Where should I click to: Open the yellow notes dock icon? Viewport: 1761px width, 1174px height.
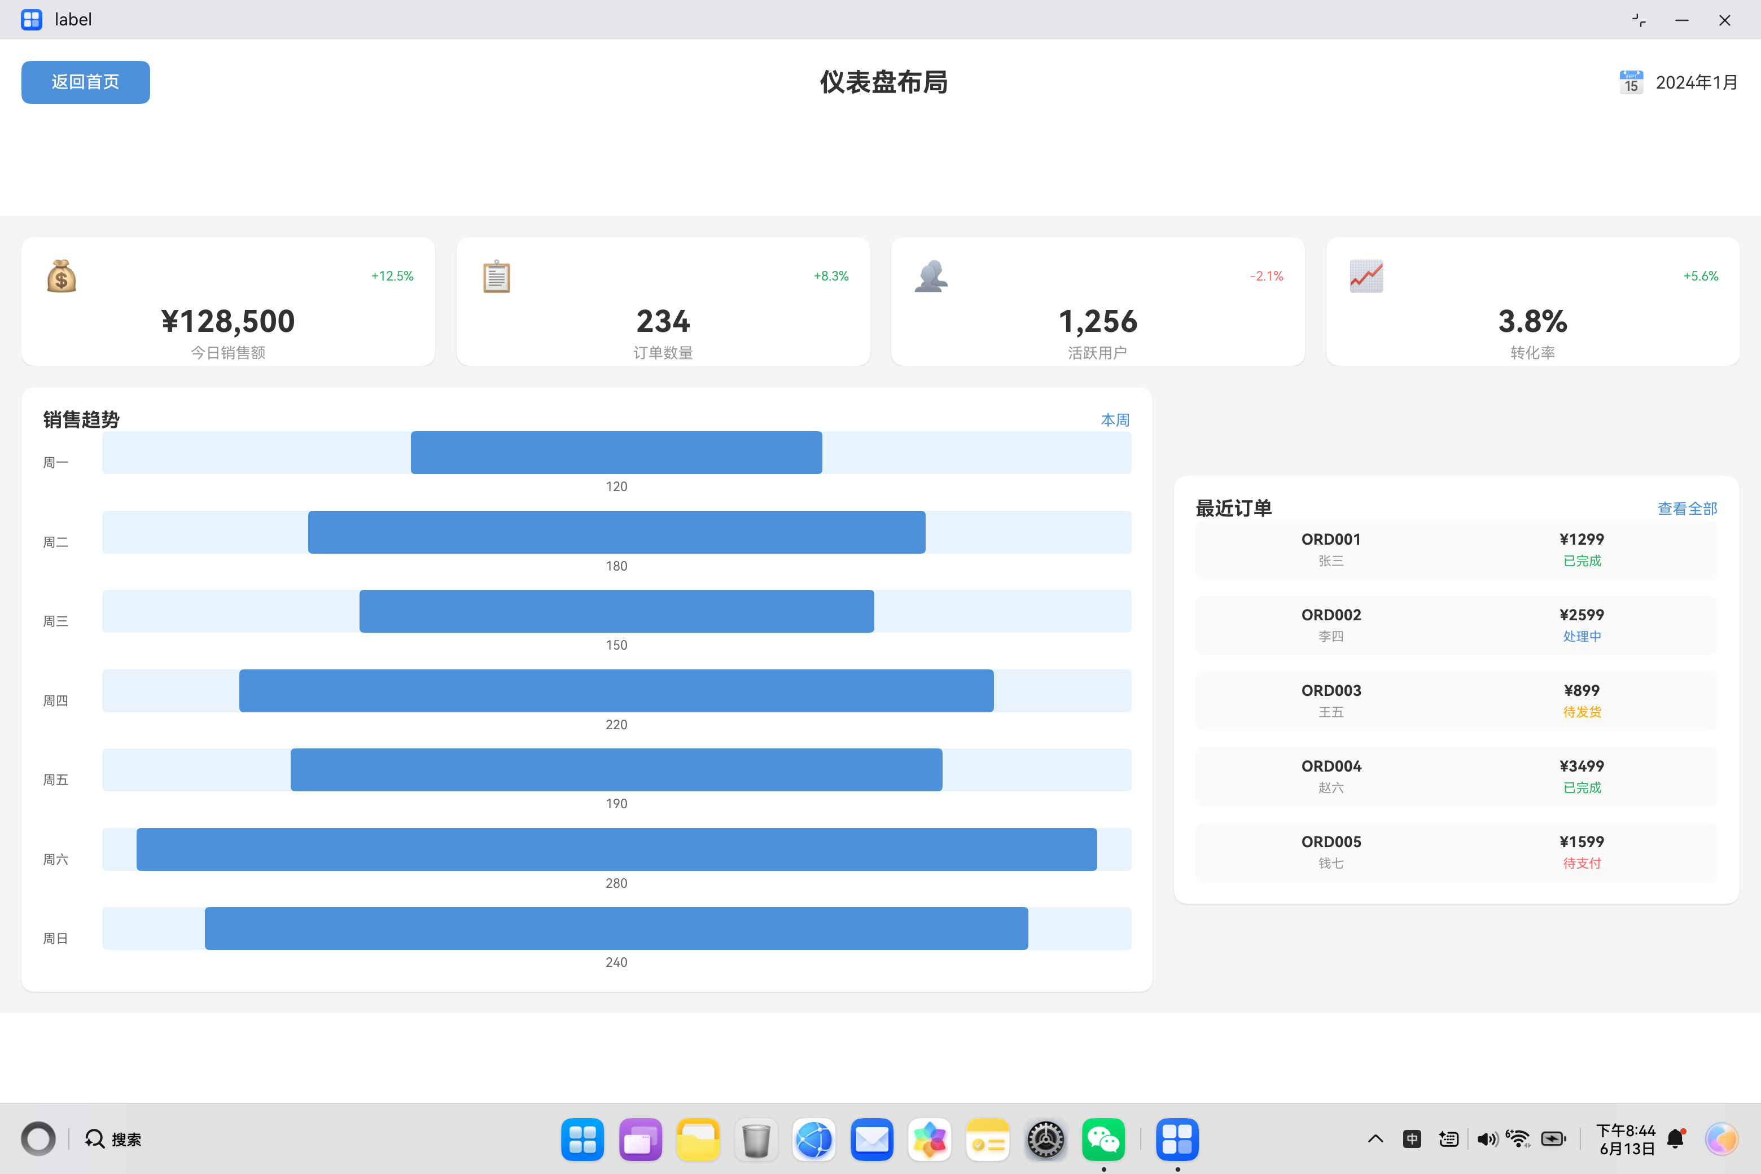coord(988,1139)
